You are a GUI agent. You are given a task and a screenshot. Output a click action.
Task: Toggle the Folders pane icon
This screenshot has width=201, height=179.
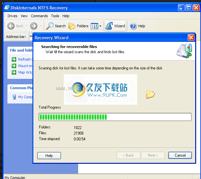[x=72, y=26]
